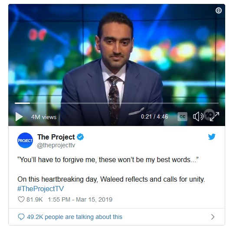
Task: Visit the @theprojecttv handle
Action: click(x=56, y=145)
